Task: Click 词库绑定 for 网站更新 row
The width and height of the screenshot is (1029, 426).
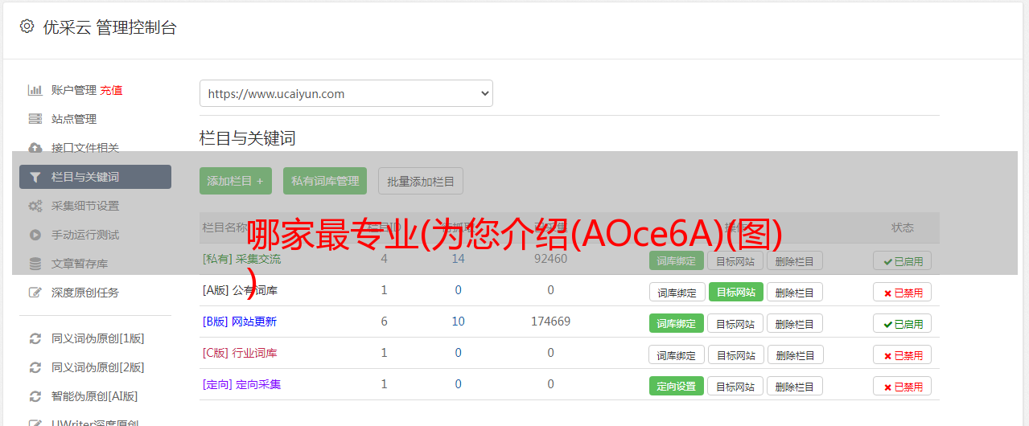Action: pos(677,324)
